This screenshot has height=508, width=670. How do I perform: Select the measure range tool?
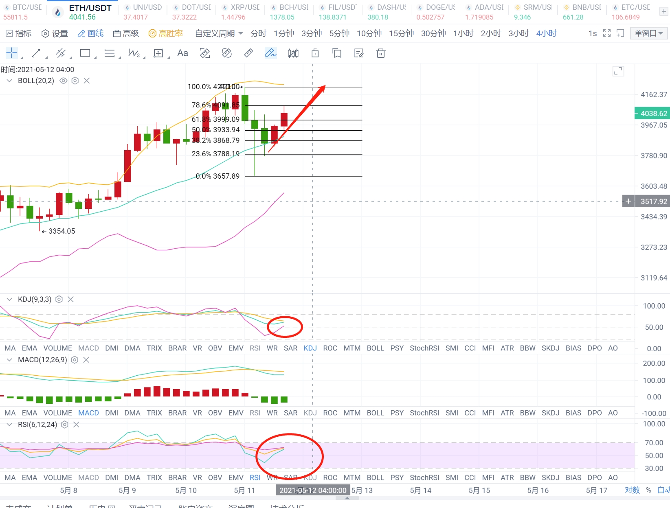click(x=158, y=53)
